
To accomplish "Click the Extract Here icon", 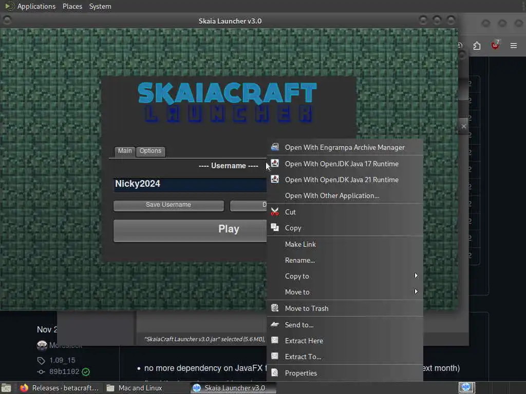I will pyautogui.click(x=275, y=341).
